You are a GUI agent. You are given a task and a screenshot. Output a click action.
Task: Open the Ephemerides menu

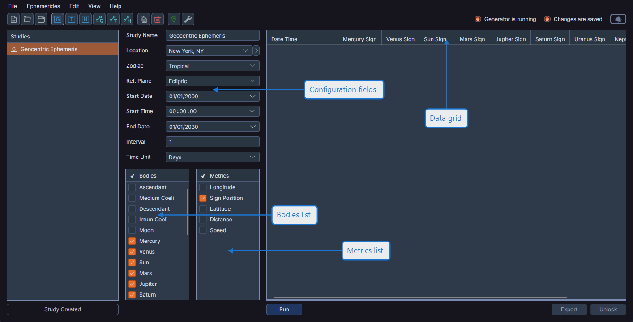click(43, 6)
